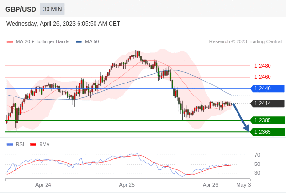
Task: Open the Research © 2023 Trading Central link
Action: pos(245,42)
